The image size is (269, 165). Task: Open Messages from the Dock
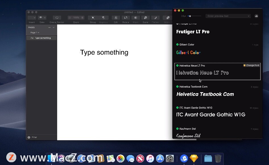coord(131,158)
